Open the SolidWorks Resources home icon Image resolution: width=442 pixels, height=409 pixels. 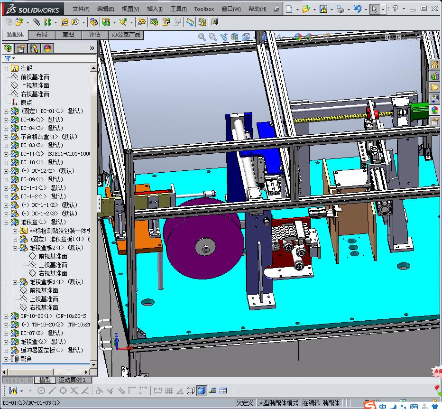point(435,65)
